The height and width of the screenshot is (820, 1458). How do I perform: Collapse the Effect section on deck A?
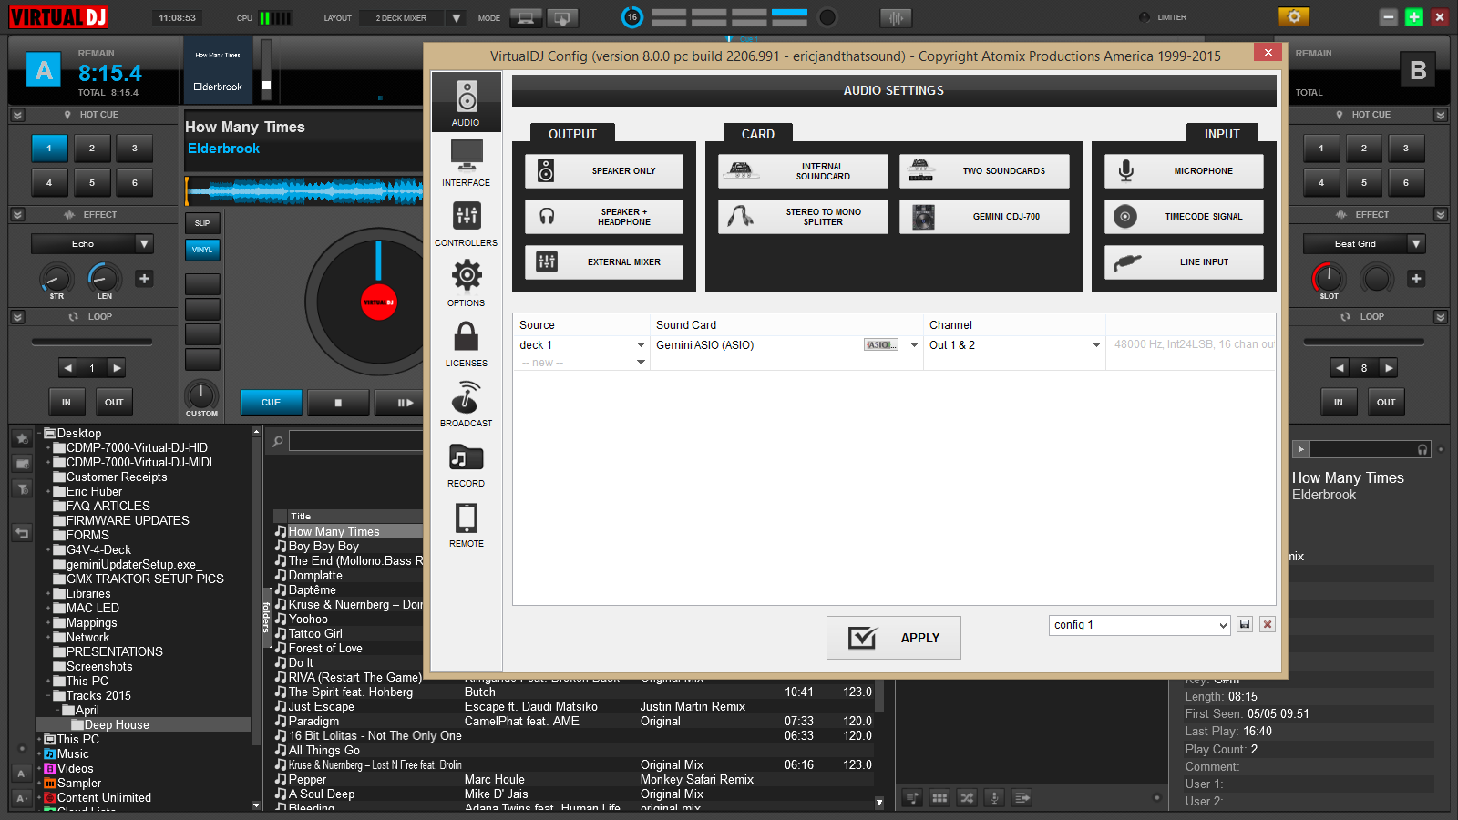click(17, 215)
